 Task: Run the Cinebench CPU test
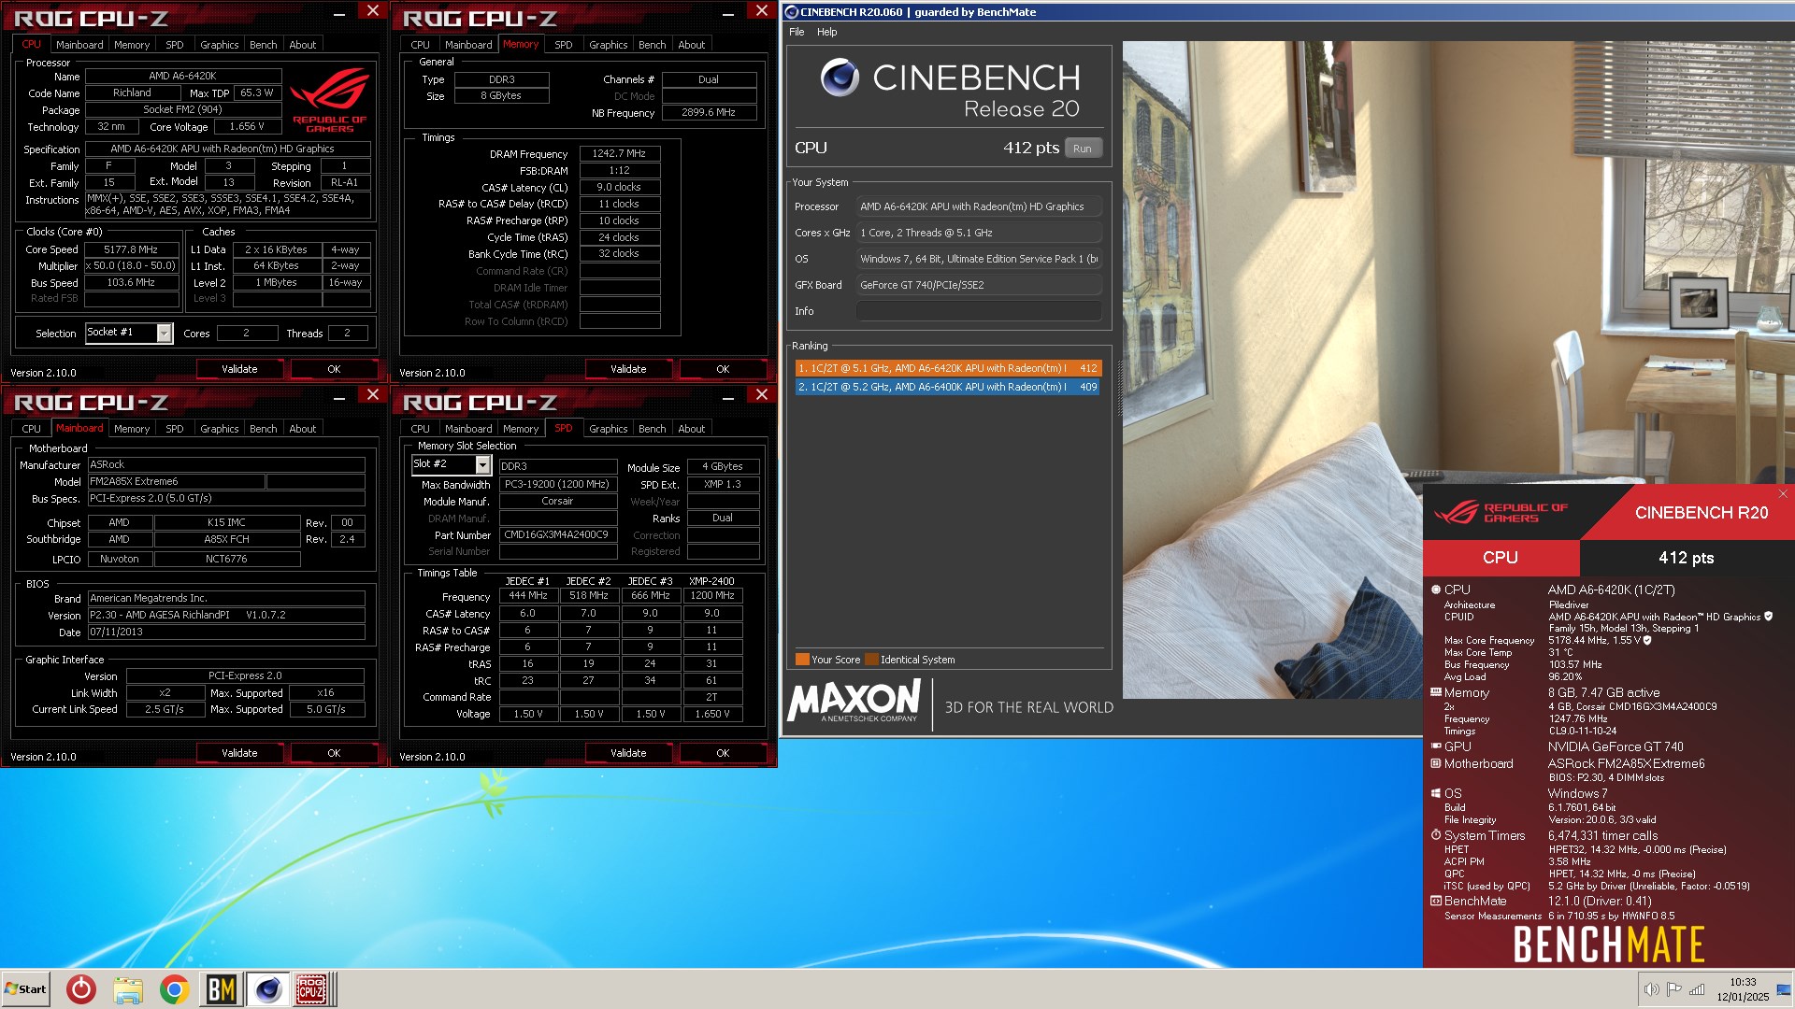tap(1083, 149)
